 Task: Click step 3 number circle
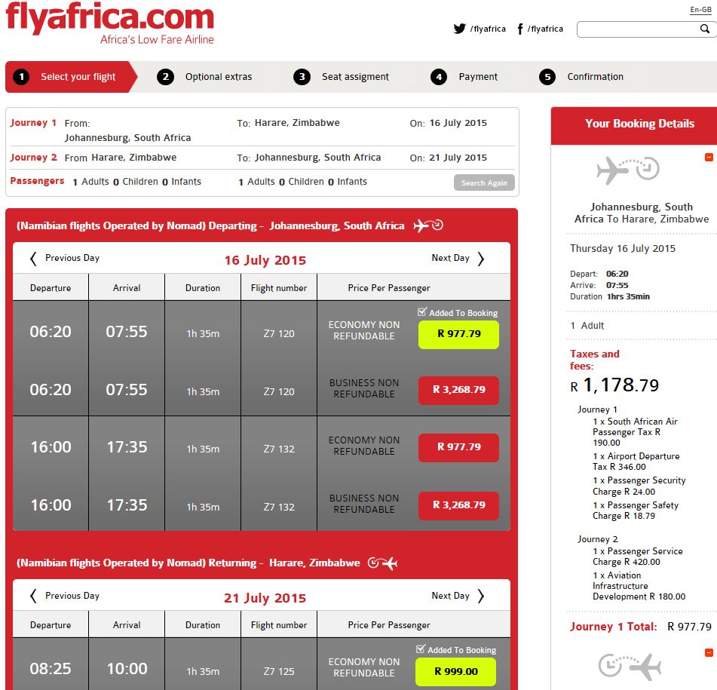click(302, 77)
